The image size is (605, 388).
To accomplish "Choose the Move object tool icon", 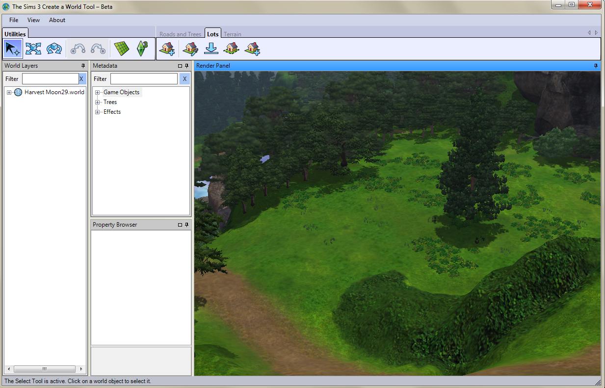I will pos(33,49).
